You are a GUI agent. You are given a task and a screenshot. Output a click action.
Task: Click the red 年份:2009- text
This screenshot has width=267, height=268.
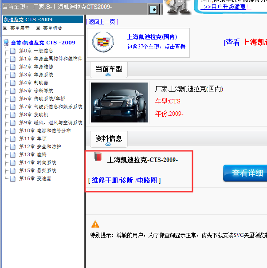[x=169, y=114]
